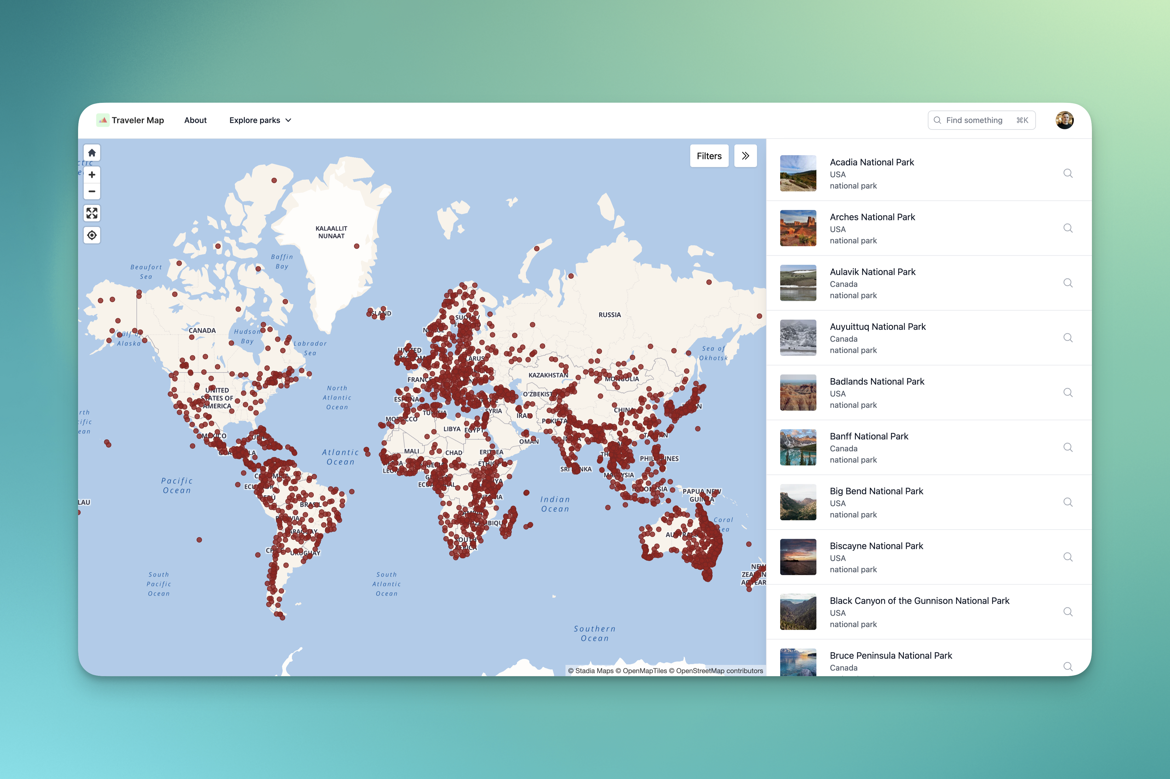The image size is (1170, 779).
Task: Open Big Bend National Park thumbnail
Action: (798, 502)
